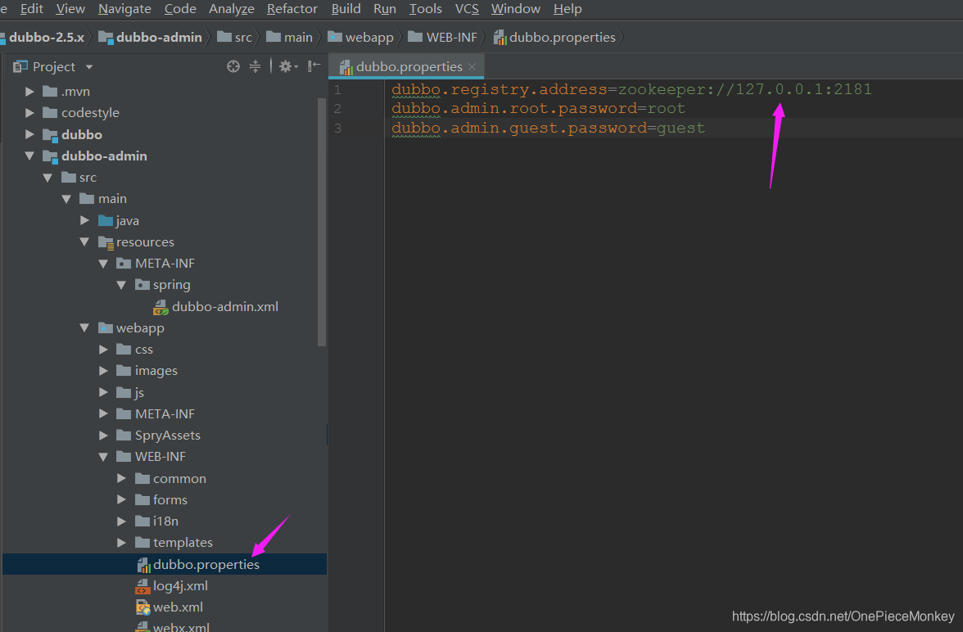Click the dubbo.admin.root.password line
963x632 pixels.
[538, 108]
